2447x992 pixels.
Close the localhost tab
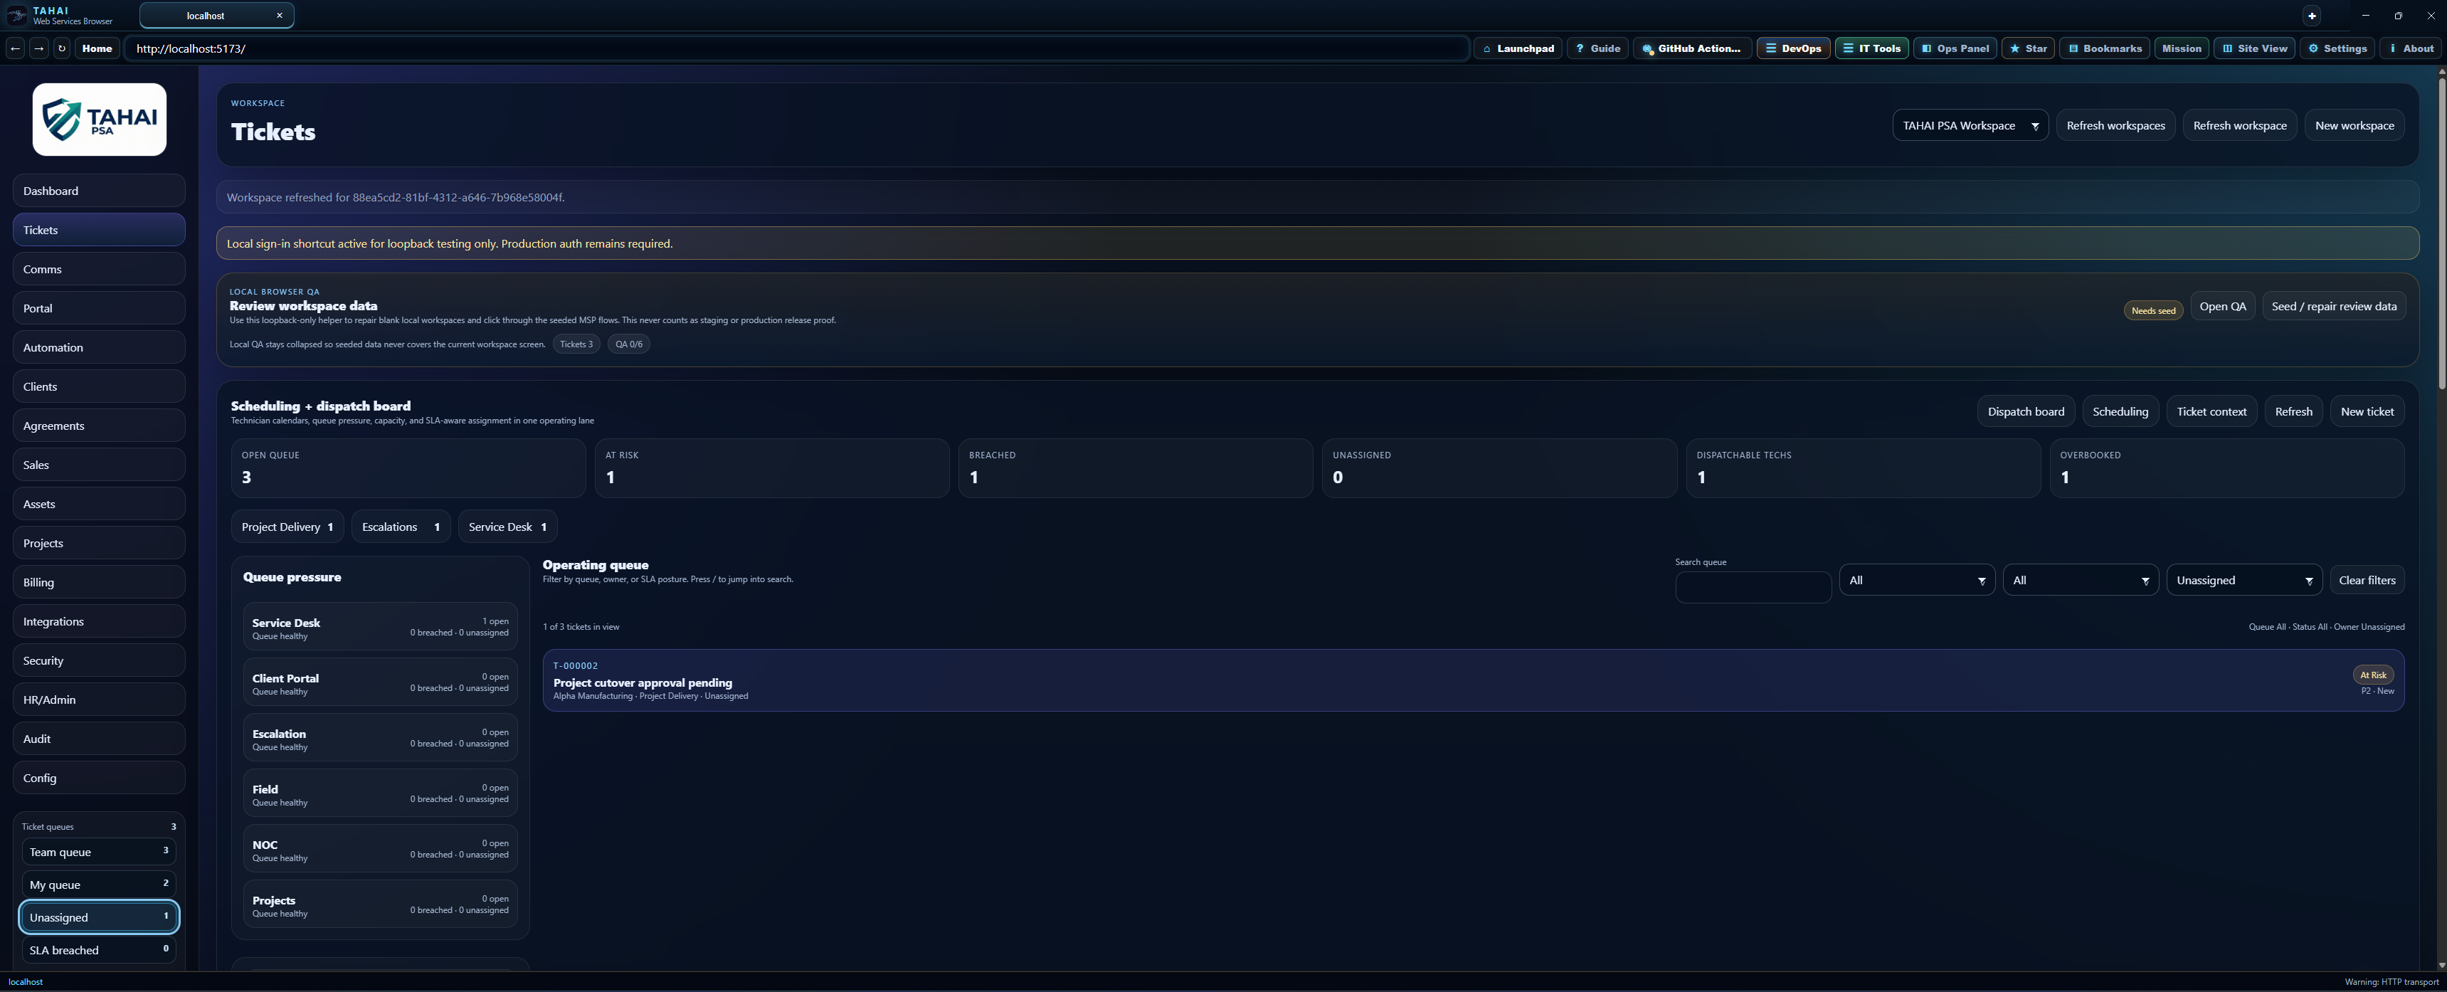tap(279, 15)
